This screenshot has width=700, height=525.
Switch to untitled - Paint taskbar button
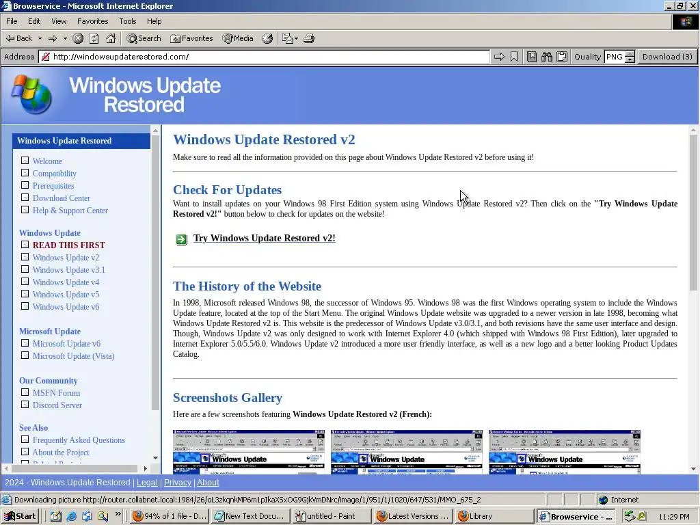click(332, 516)
